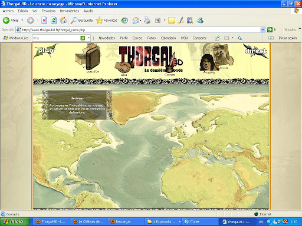Click Iniciar sesión in Windows Live toolbar

point(287,38)
